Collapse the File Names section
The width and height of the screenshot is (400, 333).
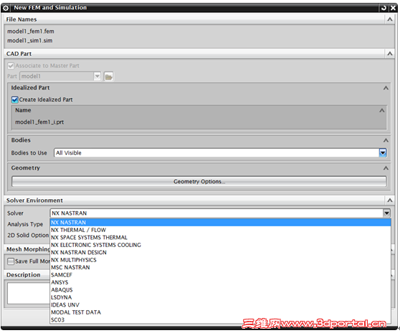(x=390, y=19)
